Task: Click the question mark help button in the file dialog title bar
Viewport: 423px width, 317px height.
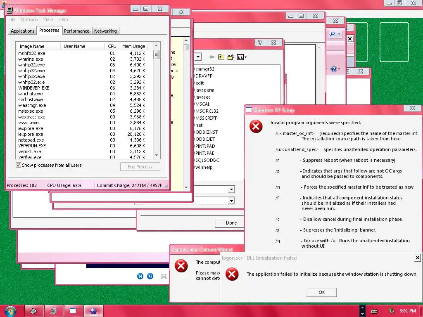Action: [x=260, y=43]
